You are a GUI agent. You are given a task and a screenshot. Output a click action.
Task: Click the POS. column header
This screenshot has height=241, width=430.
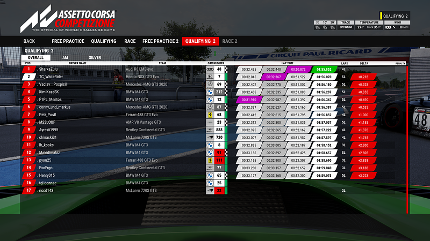point(28,63)
